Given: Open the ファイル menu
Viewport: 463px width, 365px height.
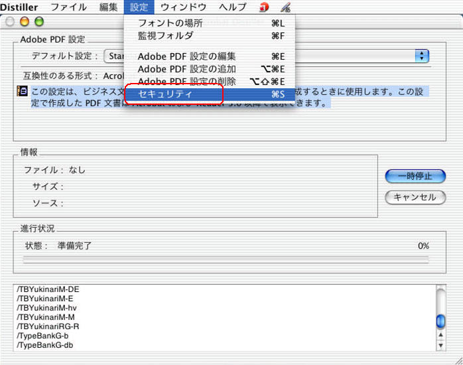Looking at the screenshot, I should click(68, 7).
